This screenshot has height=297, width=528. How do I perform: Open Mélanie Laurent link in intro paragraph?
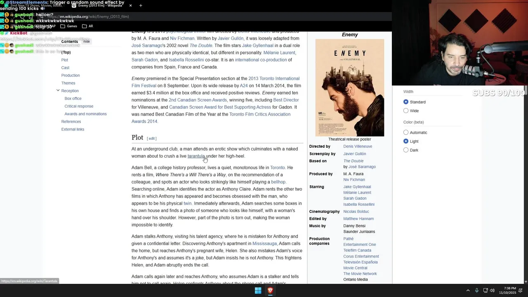pyautogui.click(x=279, y=53)
